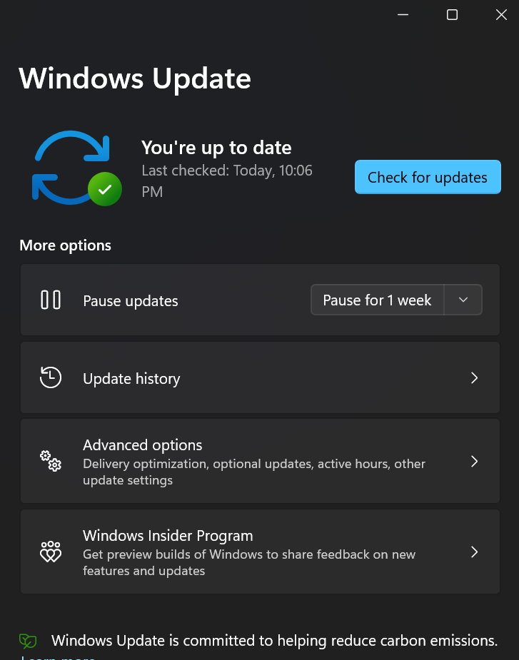
Task: Click the Windows Insider hearts-people icon
Action: click(51, 552)
